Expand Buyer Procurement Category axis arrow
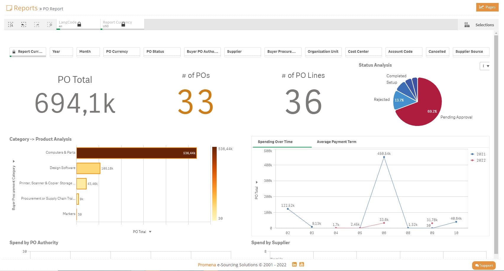 14,161
